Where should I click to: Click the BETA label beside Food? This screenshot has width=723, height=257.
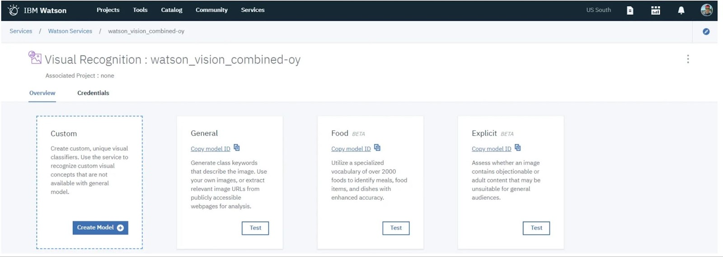(358, 134)
